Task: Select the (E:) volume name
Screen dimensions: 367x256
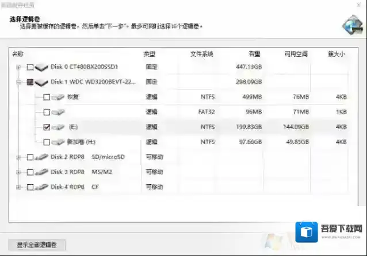Action: pos(73,127)
